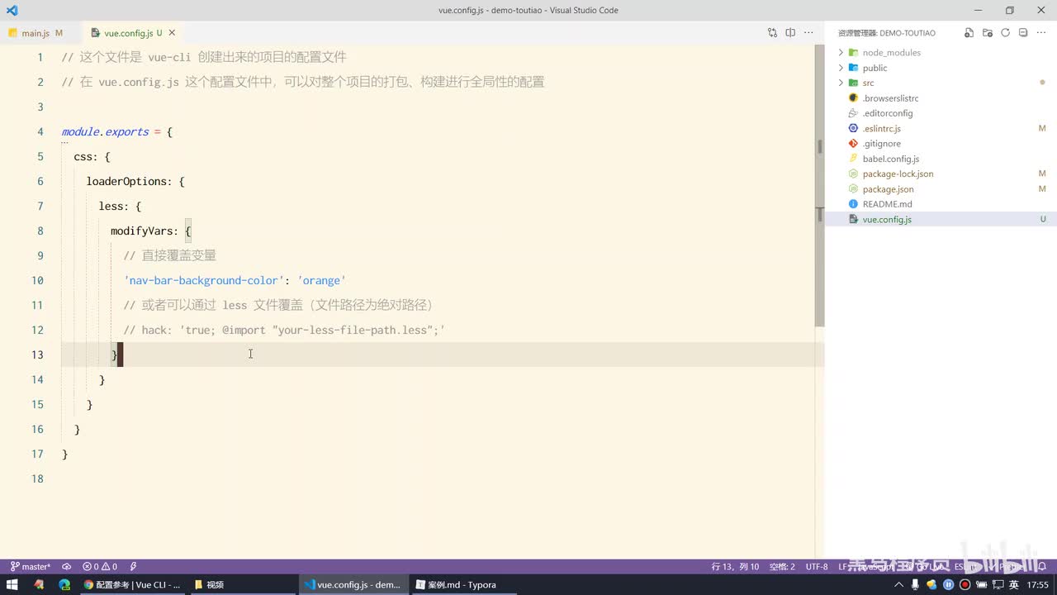Collapse all folders in explorer

click(x=1023, y=33)
